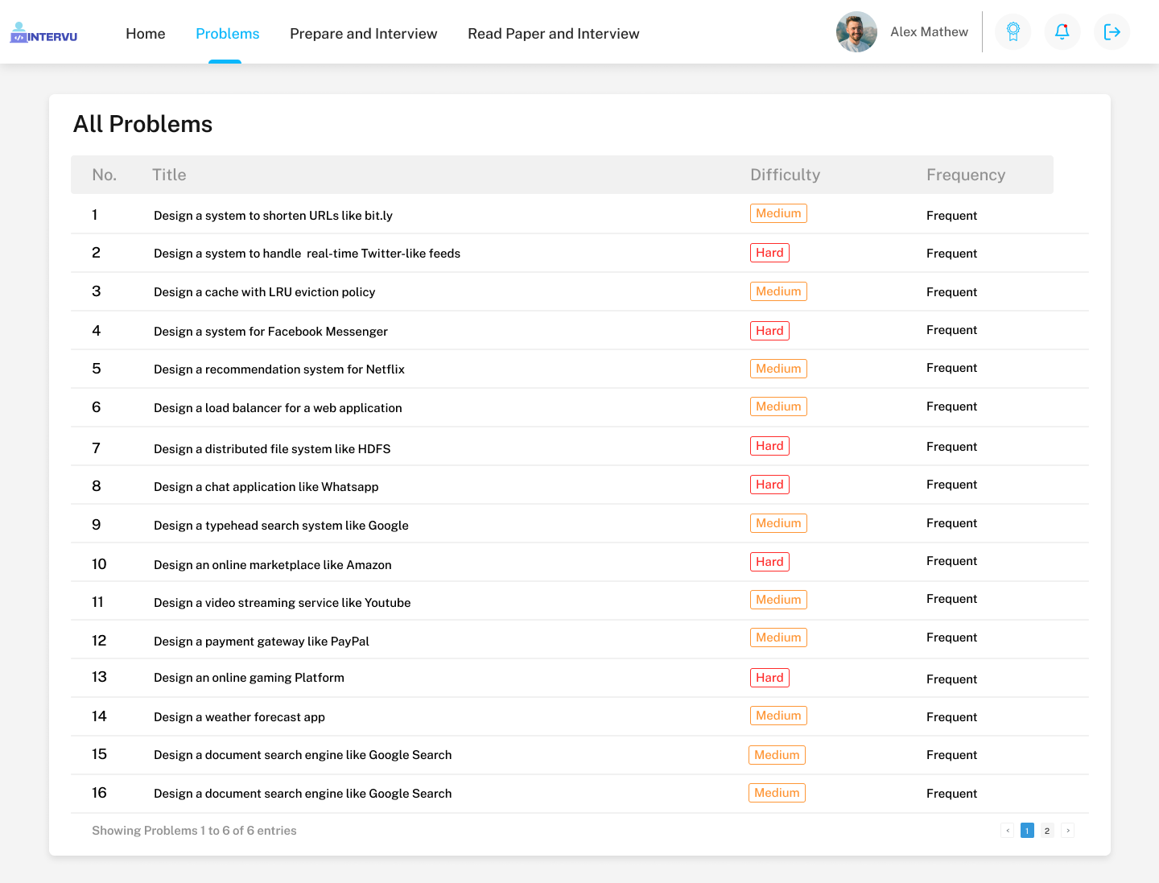Click Frequent value in the bit.ly row
The width and height of the screenshot is (1159, 883).
(x=951, y=216)
